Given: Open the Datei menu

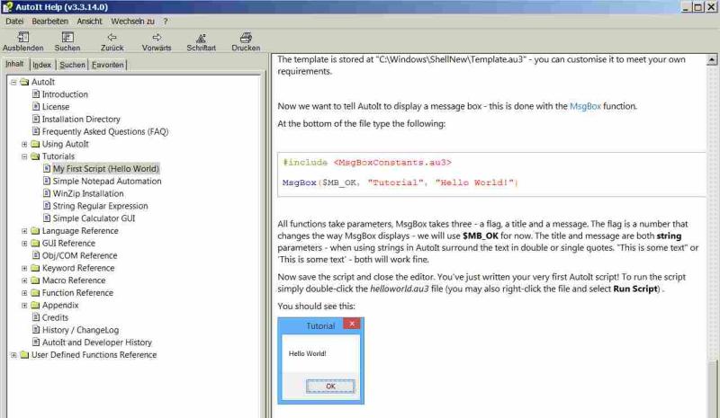Looking at the screenshot, I should (x=14, y=21).
